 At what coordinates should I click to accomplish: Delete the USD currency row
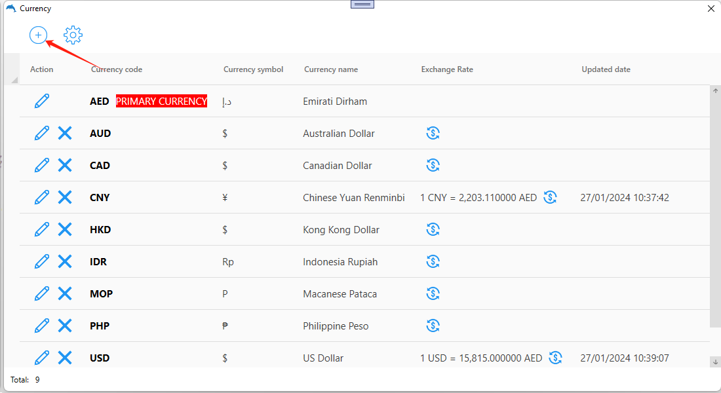(65, 358)
